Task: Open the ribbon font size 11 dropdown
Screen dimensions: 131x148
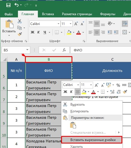Action: click(x=70, y=24)
